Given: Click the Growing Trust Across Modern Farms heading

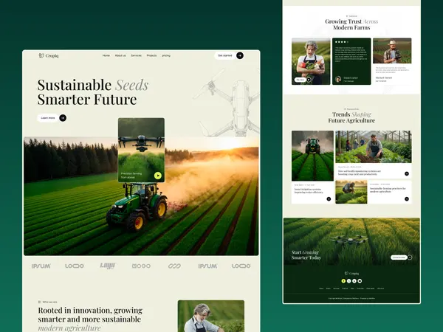Looking at the screenshot, I should (351, 24).
